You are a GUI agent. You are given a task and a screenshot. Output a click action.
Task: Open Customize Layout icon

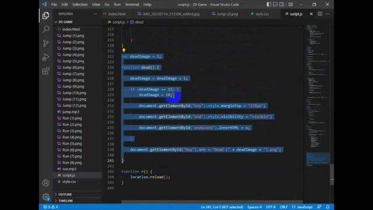click(291, 4)
